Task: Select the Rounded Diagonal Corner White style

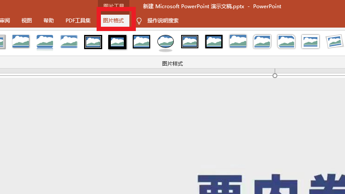Action: pyautogui.click(x=262, y=42)
